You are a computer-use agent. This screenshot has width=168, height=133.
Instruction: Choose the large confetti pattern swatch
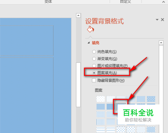(x=151, y=130)
